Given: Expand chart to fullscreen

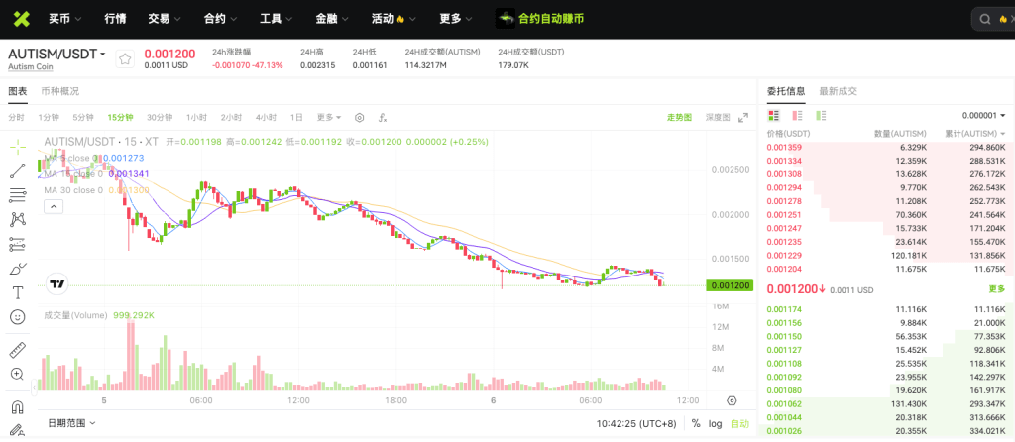Looking at the screenshot, I should point(743,117).
